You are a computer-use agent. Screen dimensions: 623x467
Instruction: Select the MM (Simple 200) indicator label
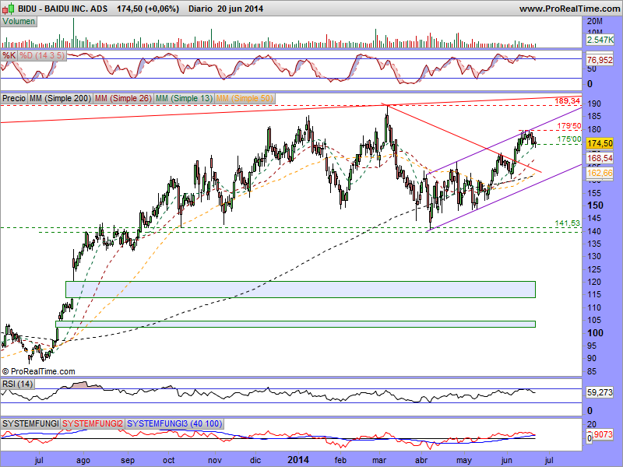(61, 98)
